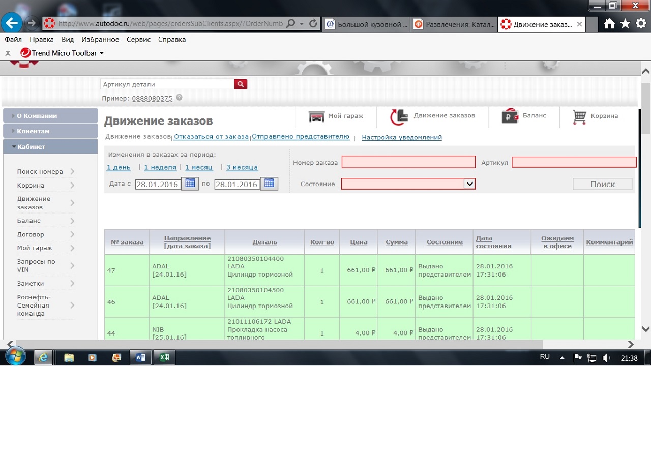Click the help question mark near example
Screen dimensions: 651x457
(179, 98)
